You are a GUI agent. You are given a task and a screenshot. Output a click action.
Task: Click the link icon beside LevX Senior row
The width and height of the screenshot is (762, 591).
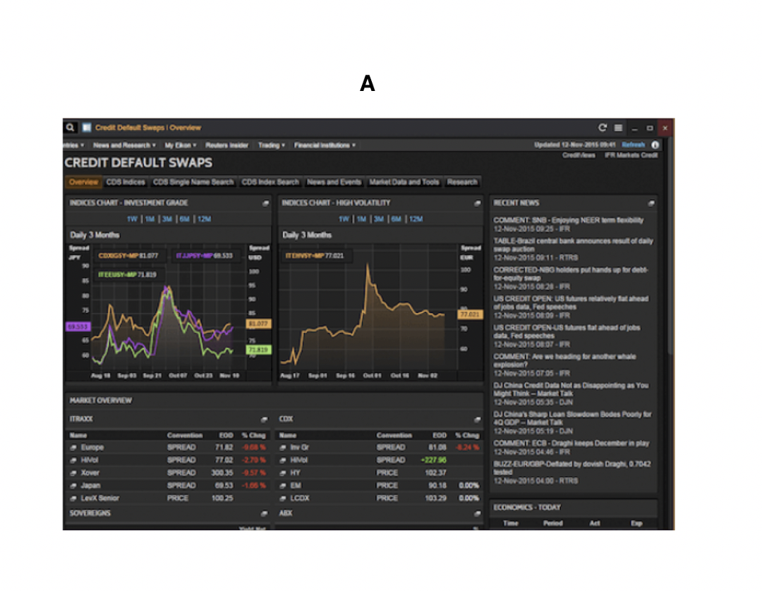coord(73,498)
